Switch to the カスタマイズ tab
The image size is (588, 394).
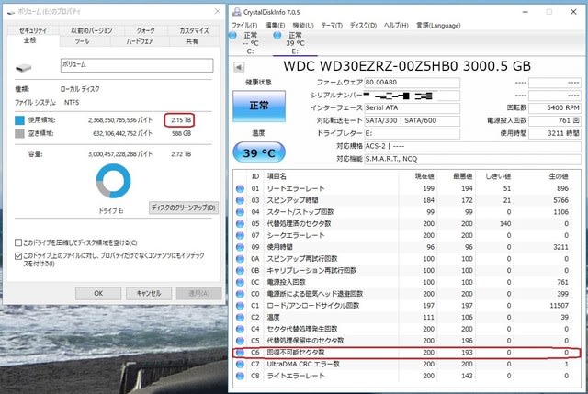[194, 30]
